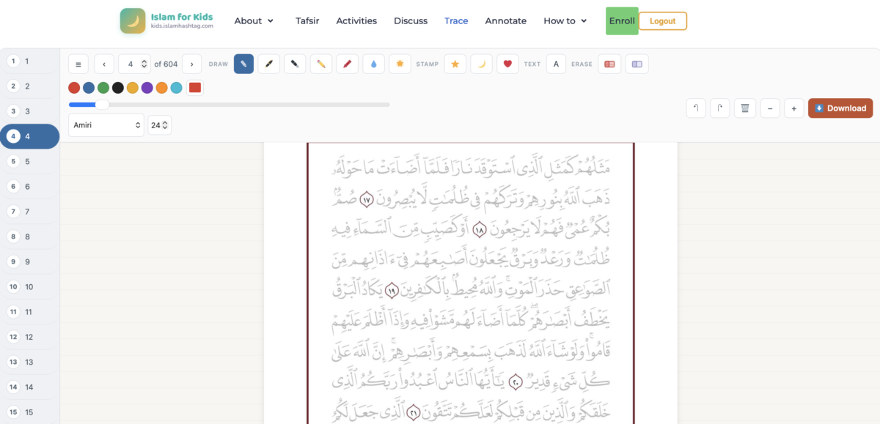Download the traced page
The width and height of the screenshot is (880, 424).
(x=840, y=108)
